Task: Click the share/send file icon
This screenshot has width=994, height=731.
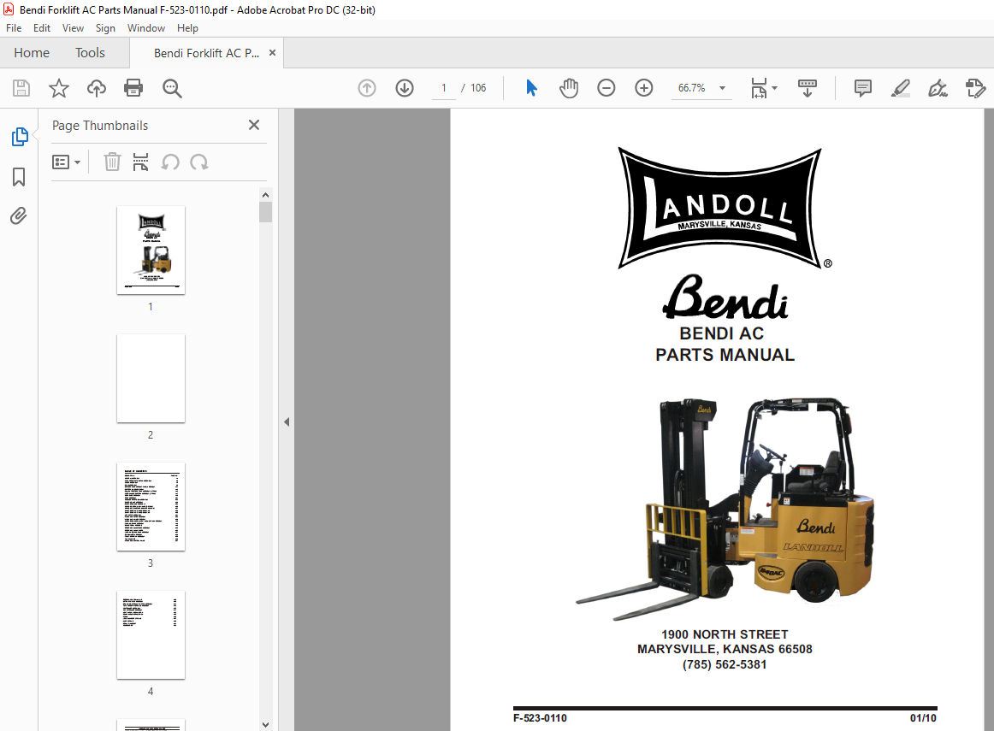Action: (x=975, y=88)
